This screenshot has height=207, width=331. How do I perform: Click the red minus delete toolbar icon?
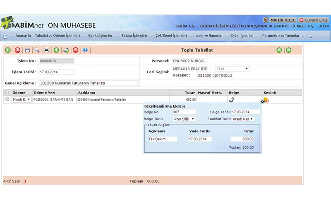[x=76, y=50]
